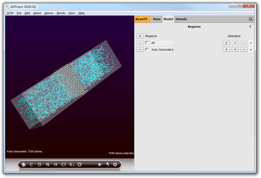Open the gear settings in bottom toolbar
261x178 pixels.
pos(115,164)
